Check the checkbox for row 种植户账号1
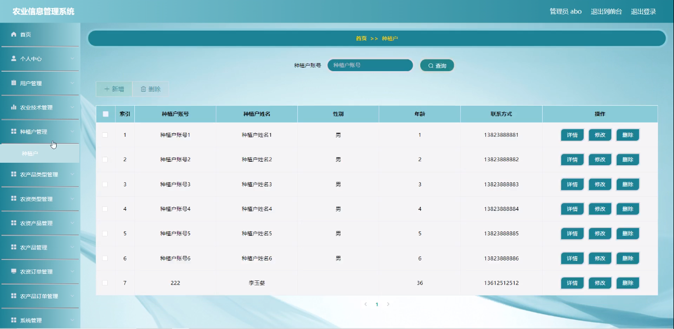 click(105, 135)
